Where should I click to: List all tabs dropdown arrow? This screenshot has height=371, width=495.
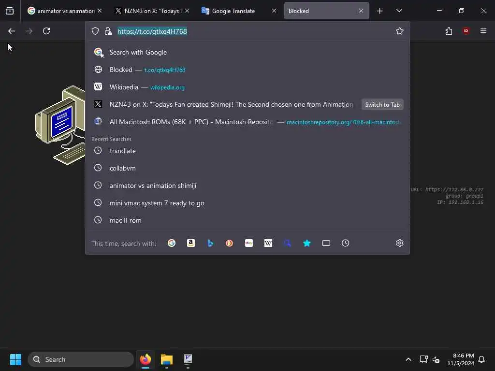(x=399, y=11)
